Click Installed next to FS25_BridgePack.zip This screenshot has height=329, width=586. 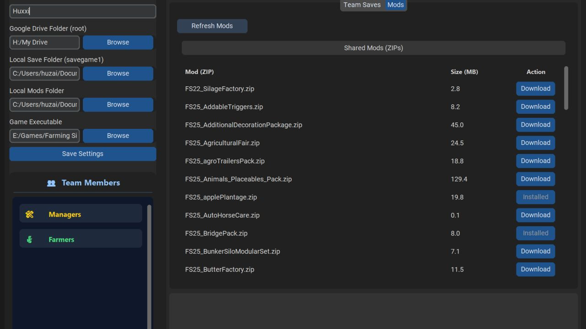click(535, 233)
